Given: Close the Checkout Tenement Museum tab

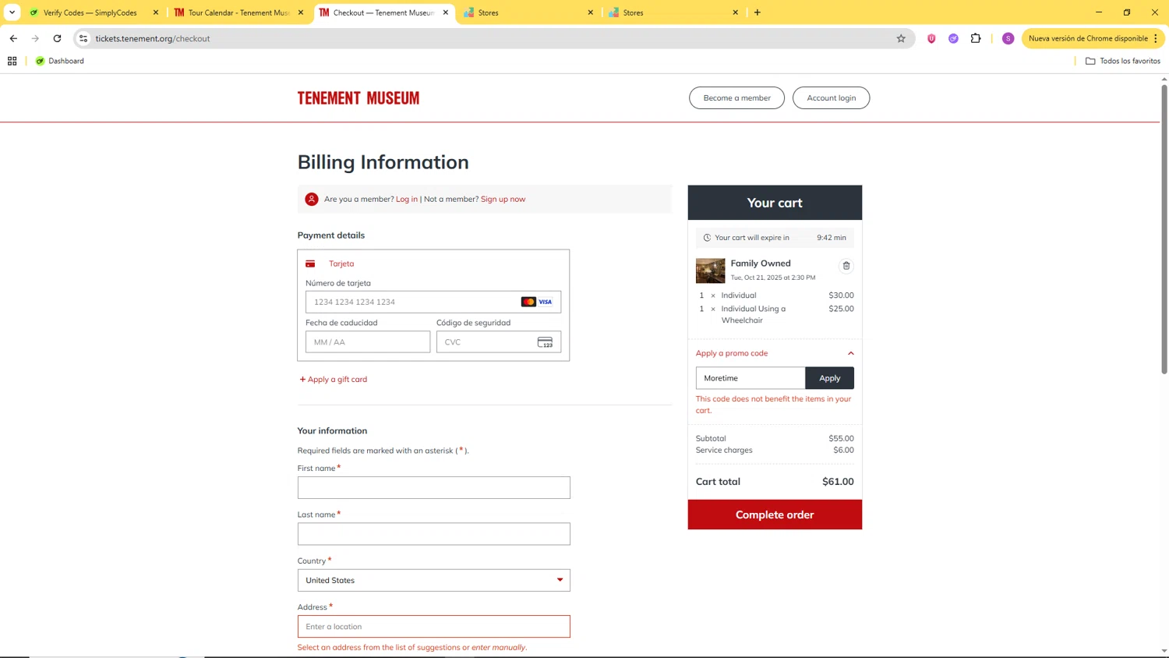Looking at the screenshot, I should tap(446, 12).
